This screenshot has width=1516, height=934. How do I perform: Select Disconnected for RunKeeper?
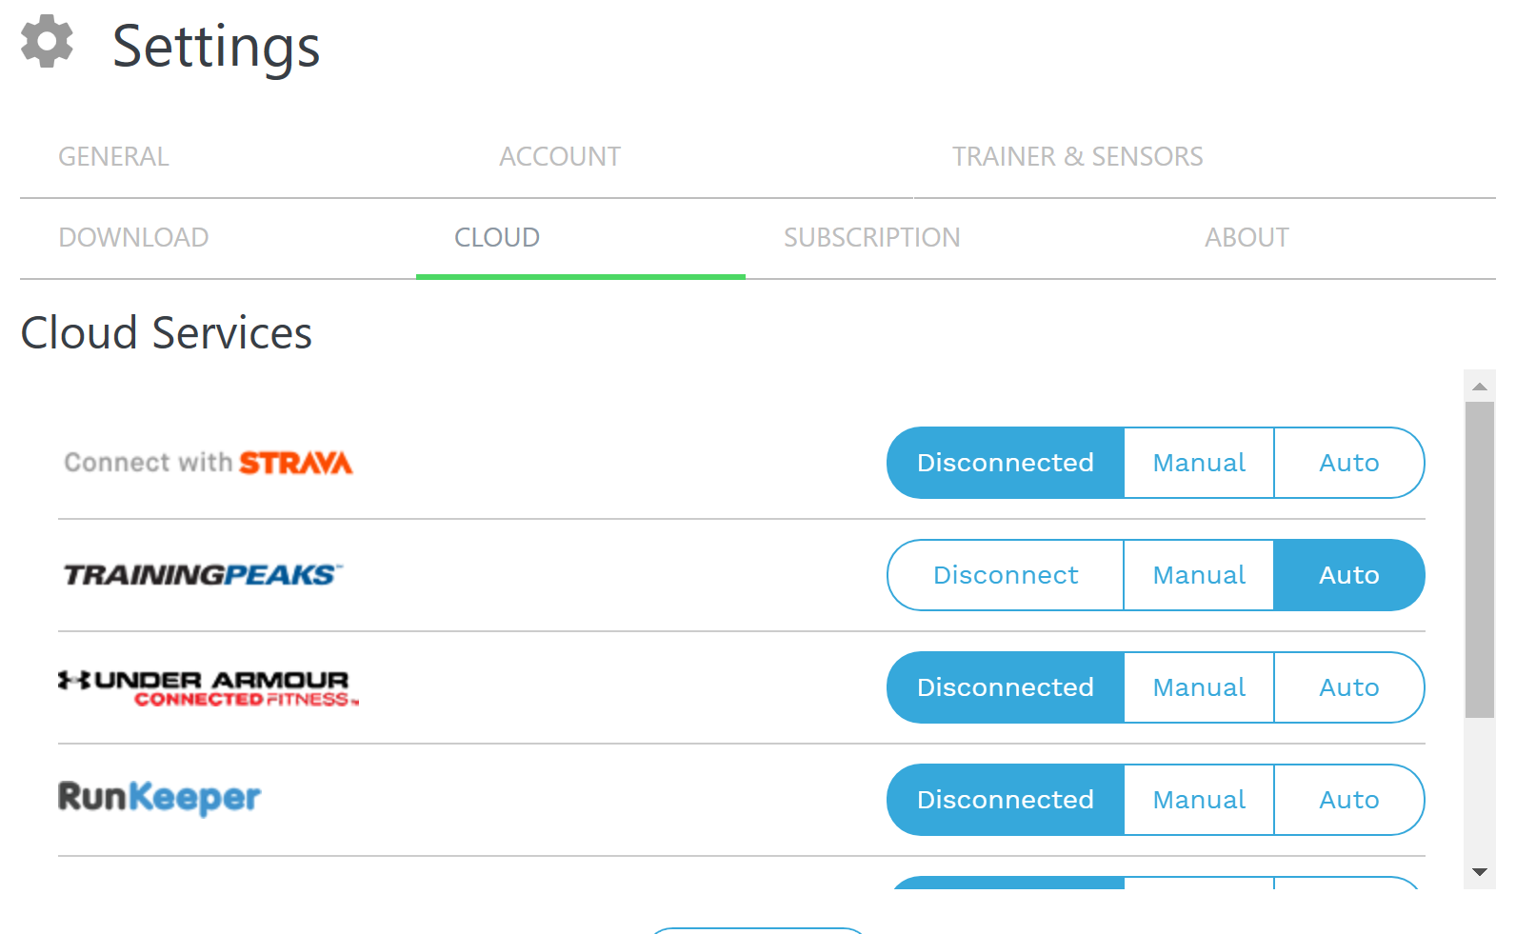pos(1006,800)
